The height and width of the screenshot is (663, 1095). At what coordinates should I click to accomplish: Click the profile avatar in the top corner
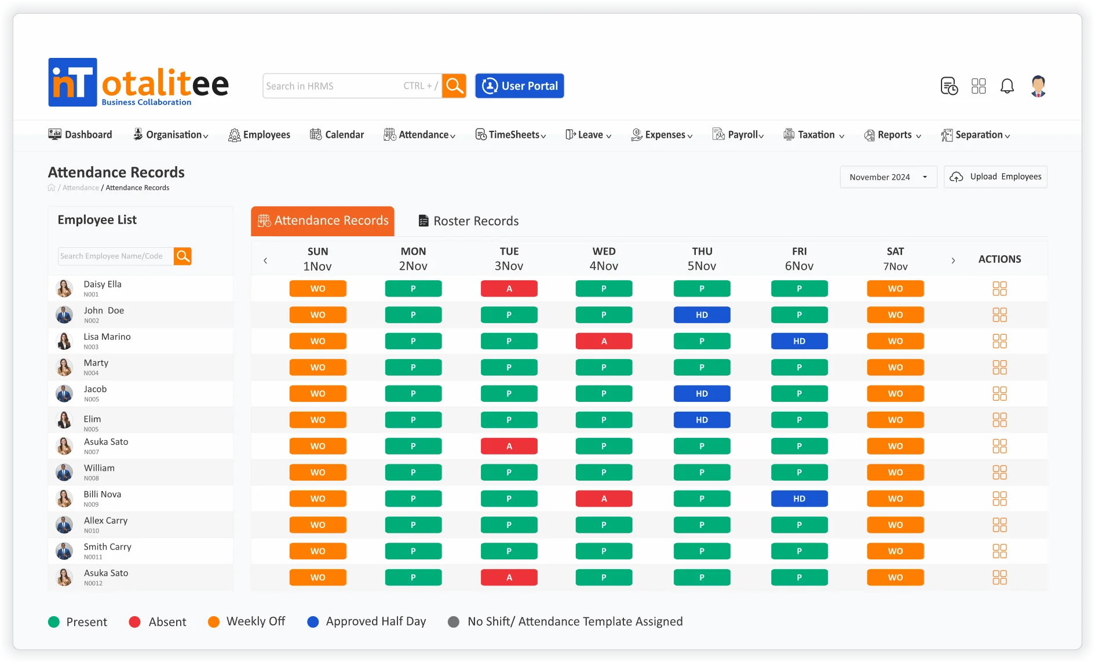pos(1038,86)
